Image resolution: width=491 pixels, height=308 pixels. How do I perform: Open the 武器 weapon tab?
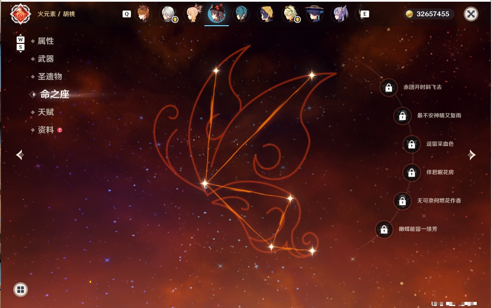46,59
